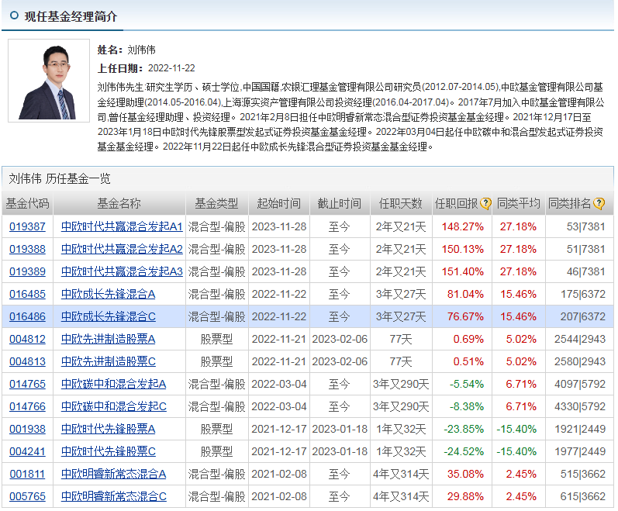Image resolution: width=618 pixels, height=511 pixels.
Task: Open 中欧先进制造股票C fund link
Action: 108,361
